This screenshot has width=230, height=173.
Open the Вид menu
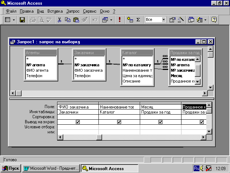[x=40, y=11]
